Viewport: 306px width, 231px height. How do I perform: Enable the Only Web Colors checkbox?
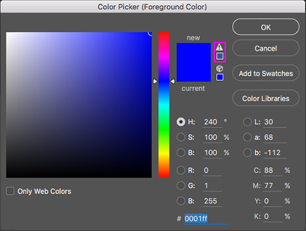tap(10, 191)
